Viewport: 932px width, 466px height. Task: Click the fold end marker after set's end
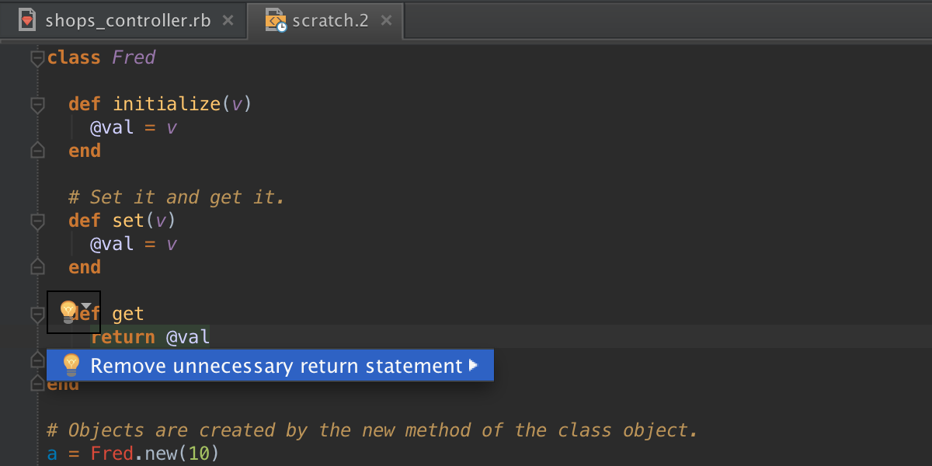pyautogui.click(x=37, y=267)
